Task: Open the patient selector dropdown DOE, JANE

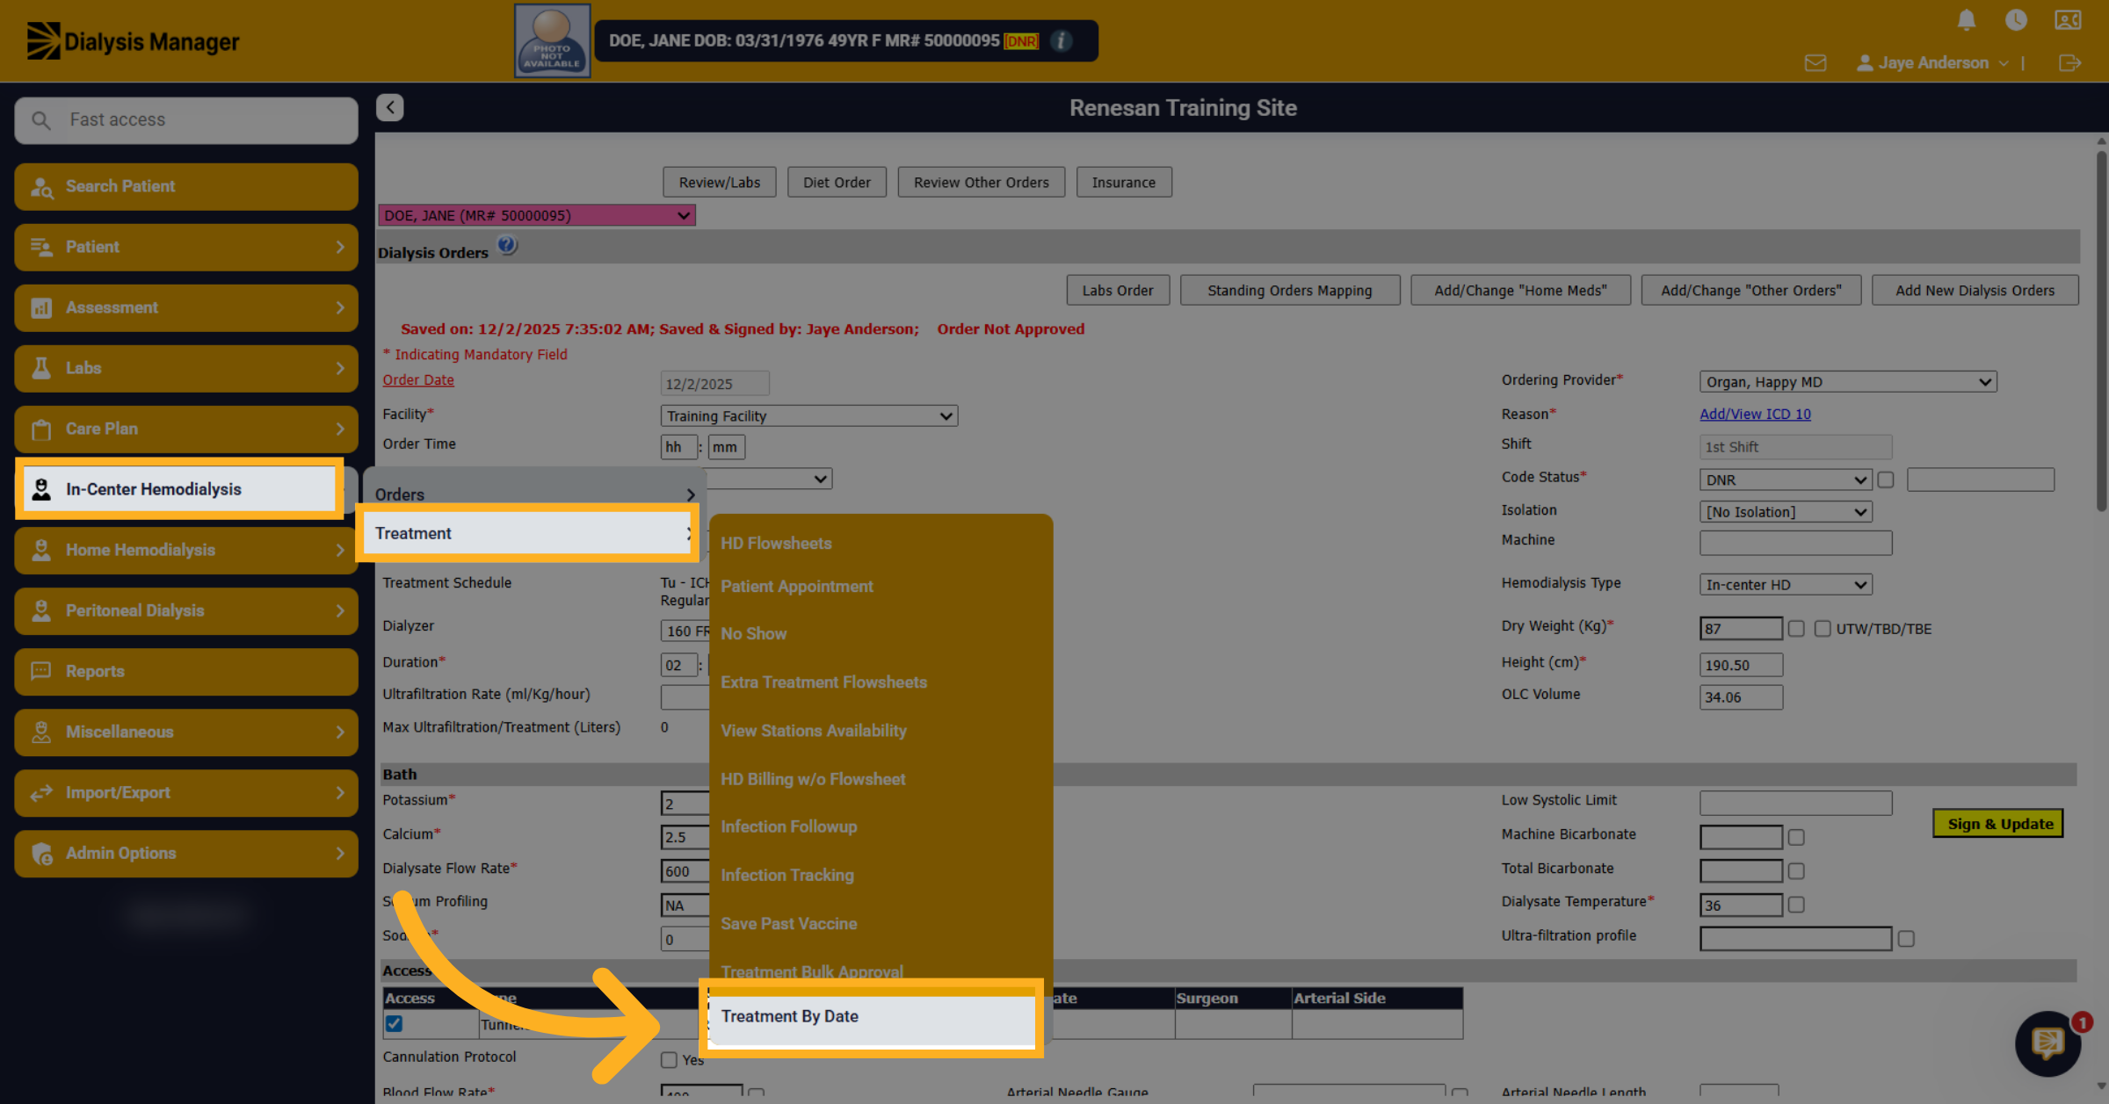Action: 537,215
